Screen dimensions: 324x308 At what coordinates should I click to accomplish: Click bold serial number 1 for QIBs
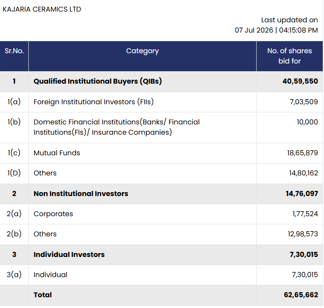[14, 81]
